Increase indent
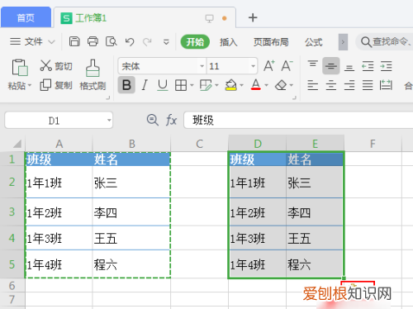 click(386, 66)
